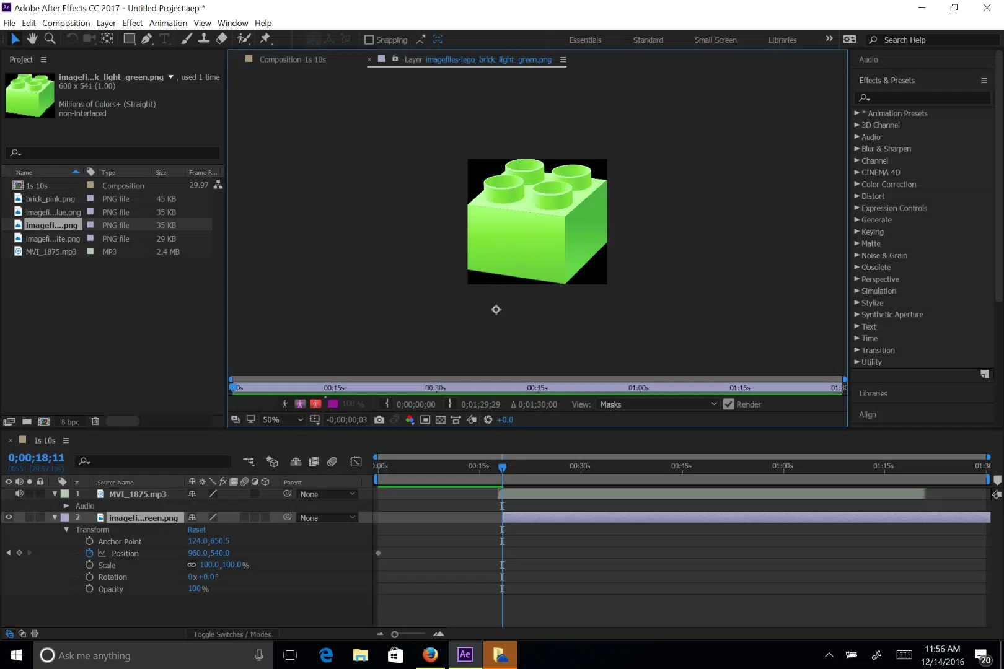The height and width of the screenshot is (669, 1004).
Task: Click Toggle Switches / Modes
Action: [x=232, y=634]
